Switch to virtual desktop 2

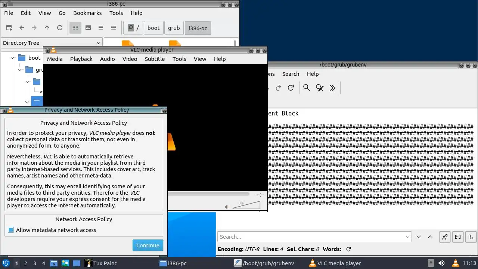point(25,263)
